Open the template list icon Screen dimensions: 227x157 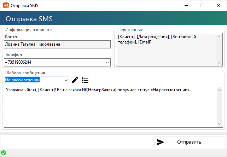coord(85,80)
